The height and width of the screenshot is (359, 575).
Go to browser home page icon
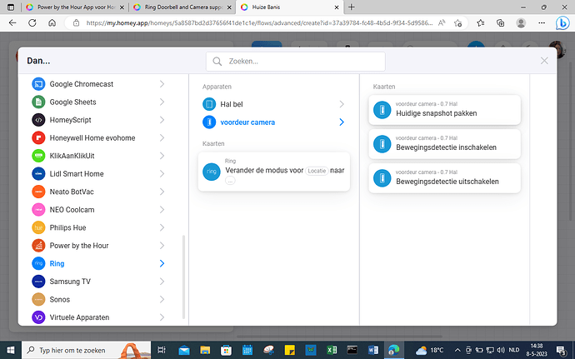click(x=52, y=23)
